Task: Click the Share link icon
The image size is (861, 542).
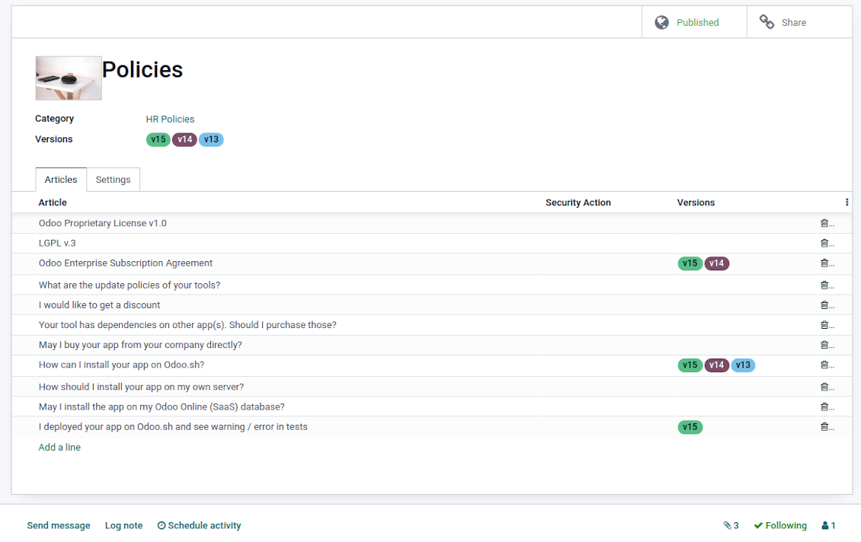Action: (767, 22)
